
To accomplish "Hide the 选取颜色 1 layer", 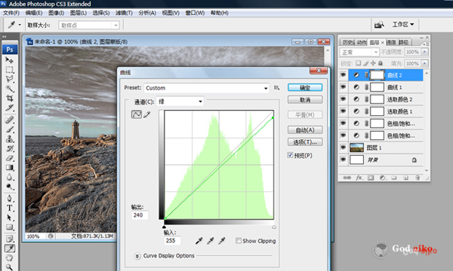I will (x=343, y=111).
